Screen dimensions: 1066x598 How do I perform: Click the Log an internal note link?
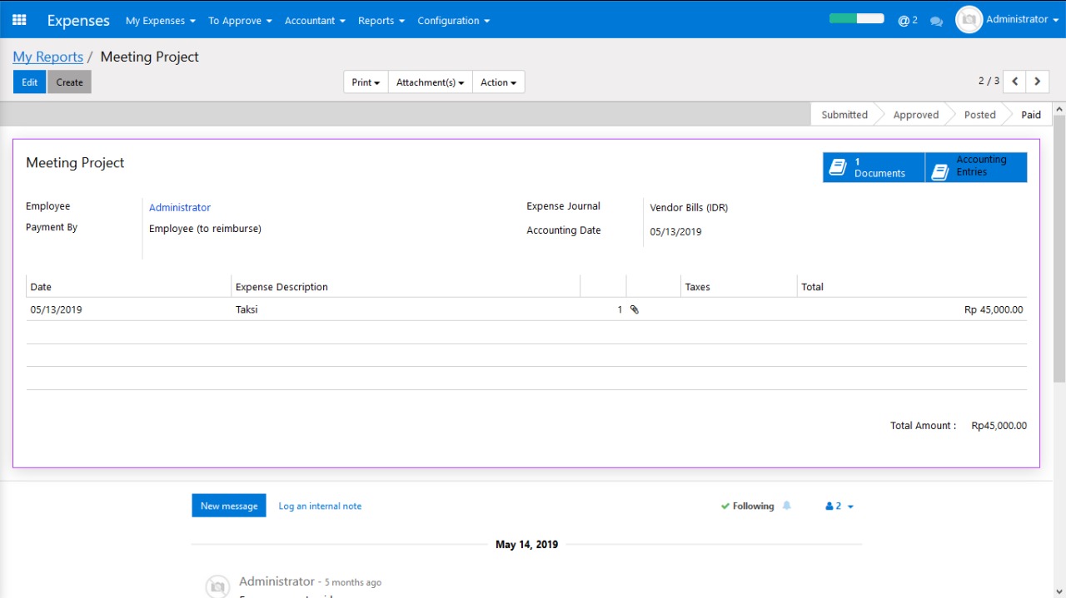pos(320,506)
